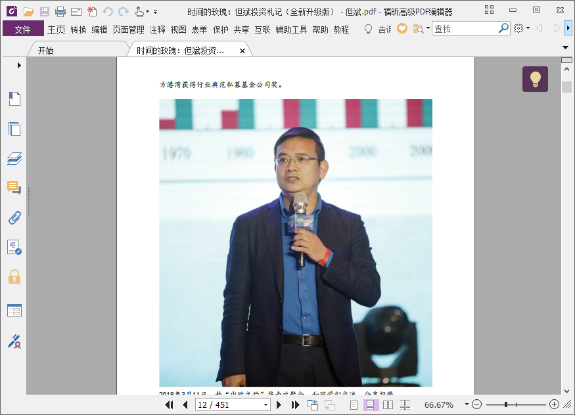Open the page number dropdown
This screenshot has width=575, height=415.
pyautogui.click(x=266, y=405)
